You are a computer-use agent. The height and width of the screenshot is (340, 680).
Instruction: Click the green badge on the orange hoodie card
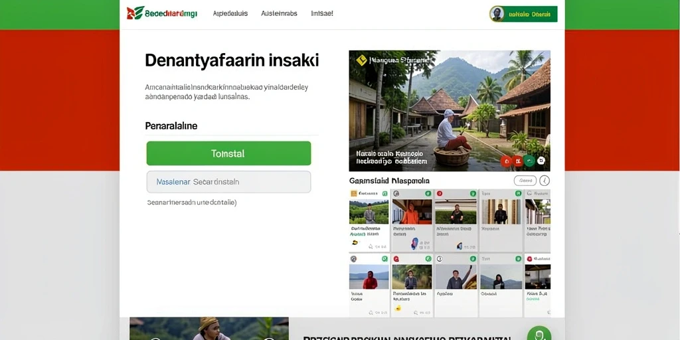coord(428,193)
